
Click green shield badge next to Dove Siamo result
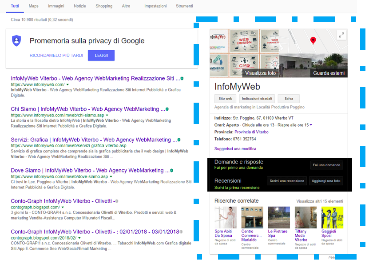(171, 170)
